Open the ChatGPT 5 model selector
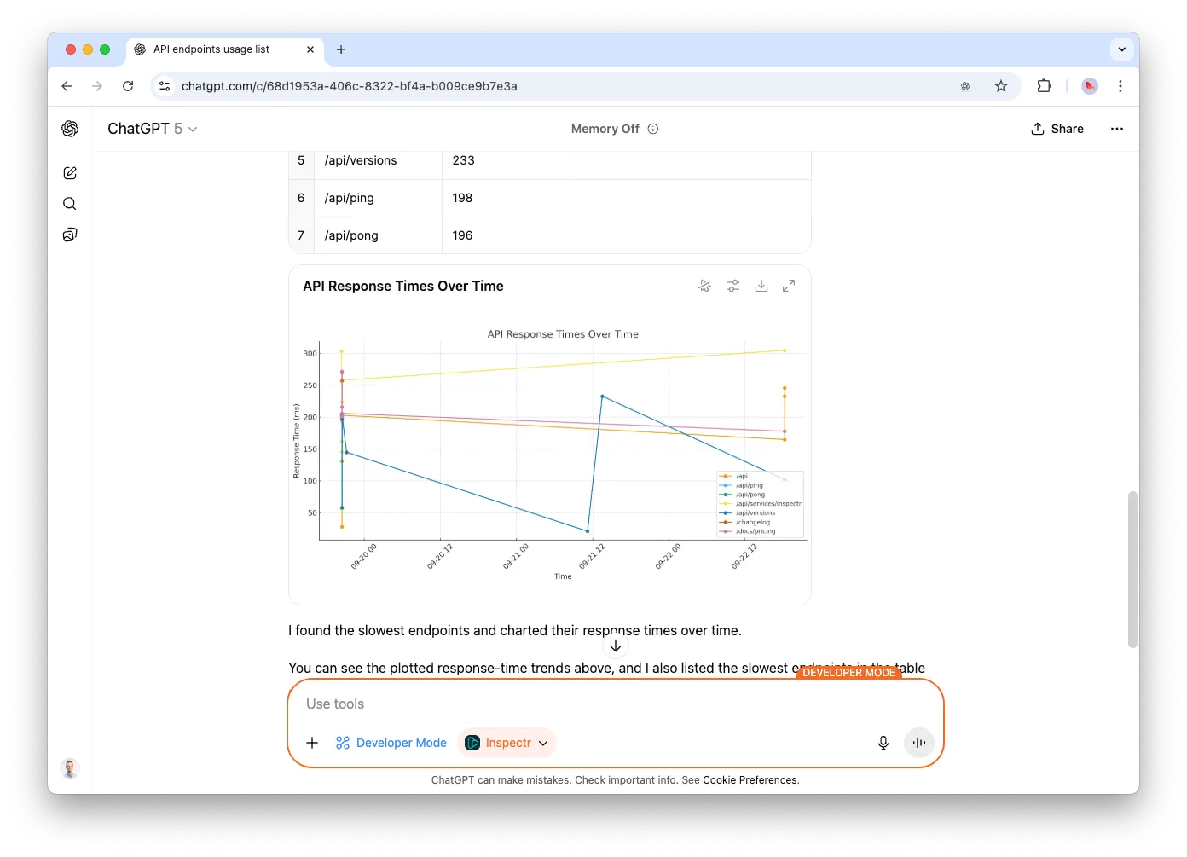1187x857 pixels. point(152,129)
